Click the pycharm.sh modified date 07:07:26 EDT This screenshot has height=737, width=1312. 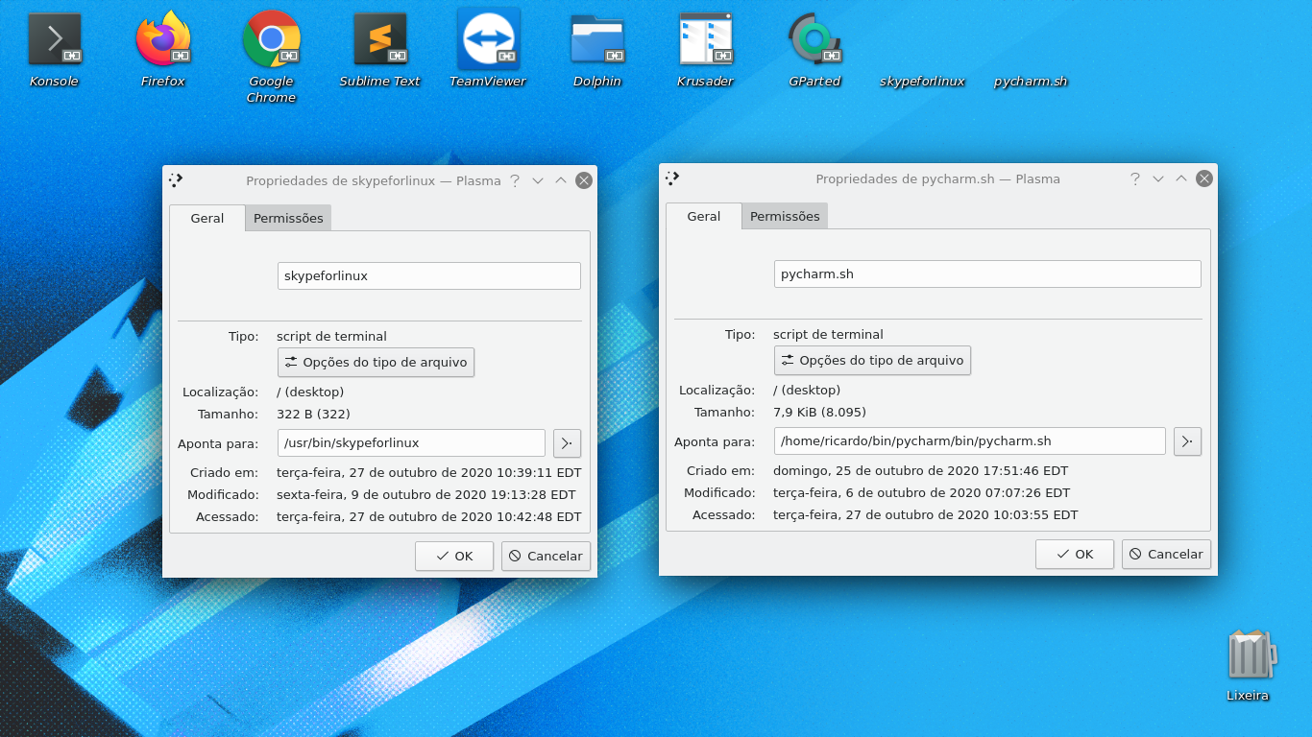click(x=921, y=493)
